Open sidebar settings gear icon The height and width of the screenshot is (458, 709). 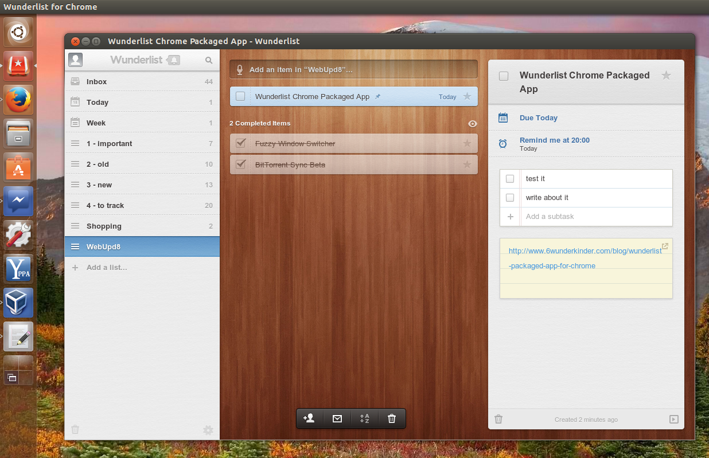point(208,430)
